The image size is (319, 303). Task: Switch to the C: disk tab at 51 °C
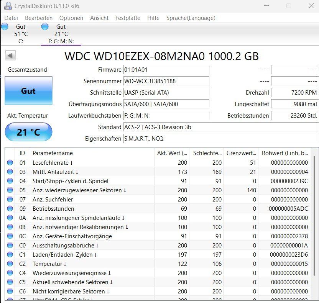(21, 34)
